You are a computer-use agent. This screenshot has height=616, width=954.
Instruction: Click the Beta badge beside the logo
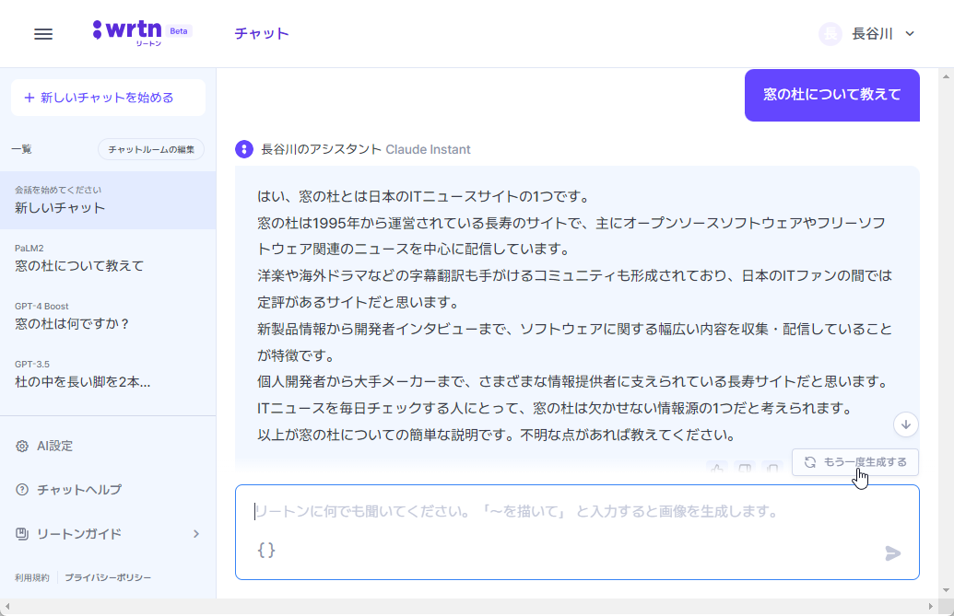tap(179, 31)
